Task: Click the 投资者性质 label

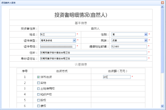Action: pos(29,29)
